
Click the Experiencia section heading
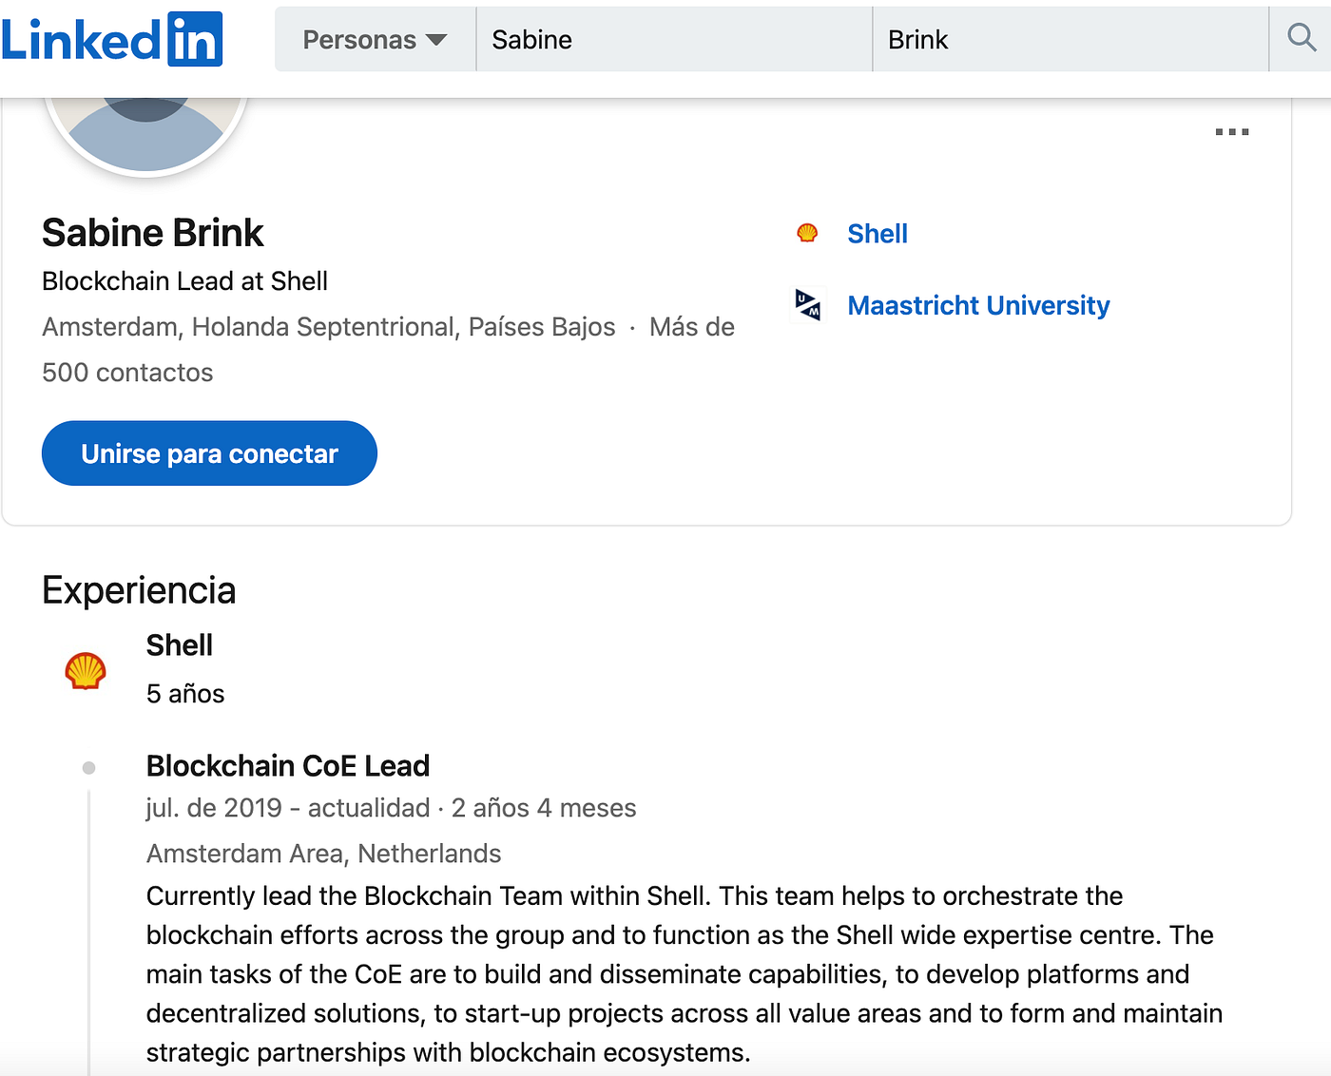(x=139, y=590)
